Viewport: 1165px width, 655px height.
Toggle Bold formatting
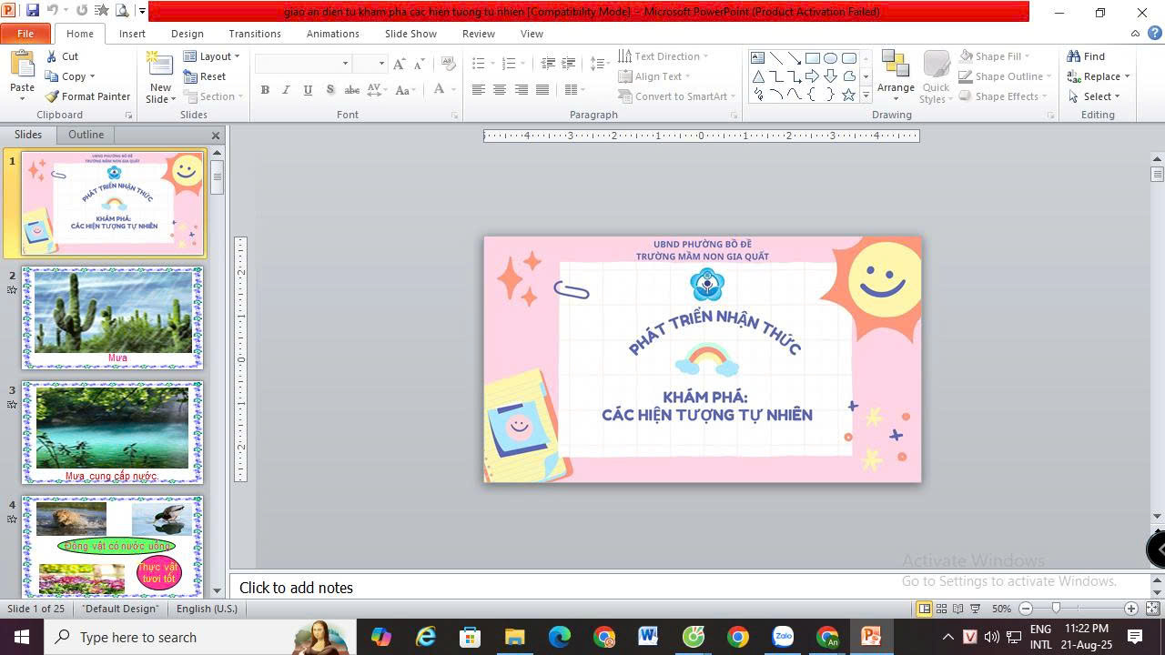[265, 90]
